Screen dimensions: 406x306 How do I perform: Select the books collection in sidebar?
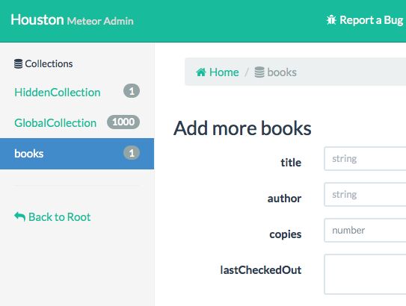77,154
